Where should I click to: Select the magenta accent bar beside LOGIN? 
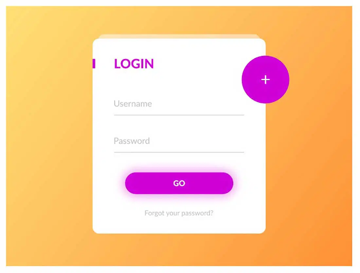pyautogui.click(x=94, y=64)
